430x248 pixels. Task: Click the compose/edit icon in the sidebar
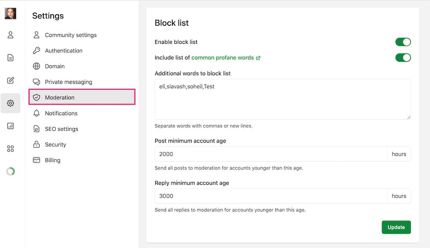(10, 80)
